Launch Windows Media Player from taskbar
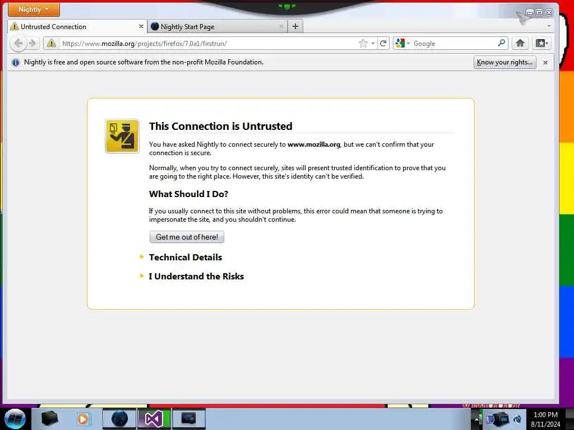The width and height of the screenshot is (574, 430). pyautogui.click(x=83, y=419)
